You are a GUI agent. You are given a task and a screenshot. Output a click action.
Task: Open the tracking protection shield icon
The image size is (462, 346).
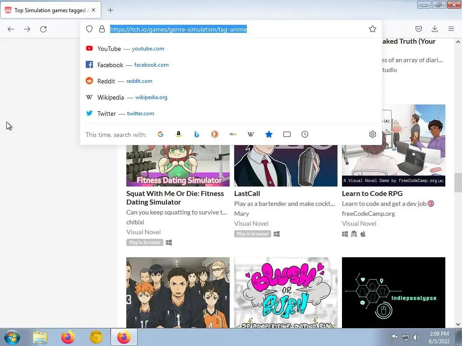89,29
